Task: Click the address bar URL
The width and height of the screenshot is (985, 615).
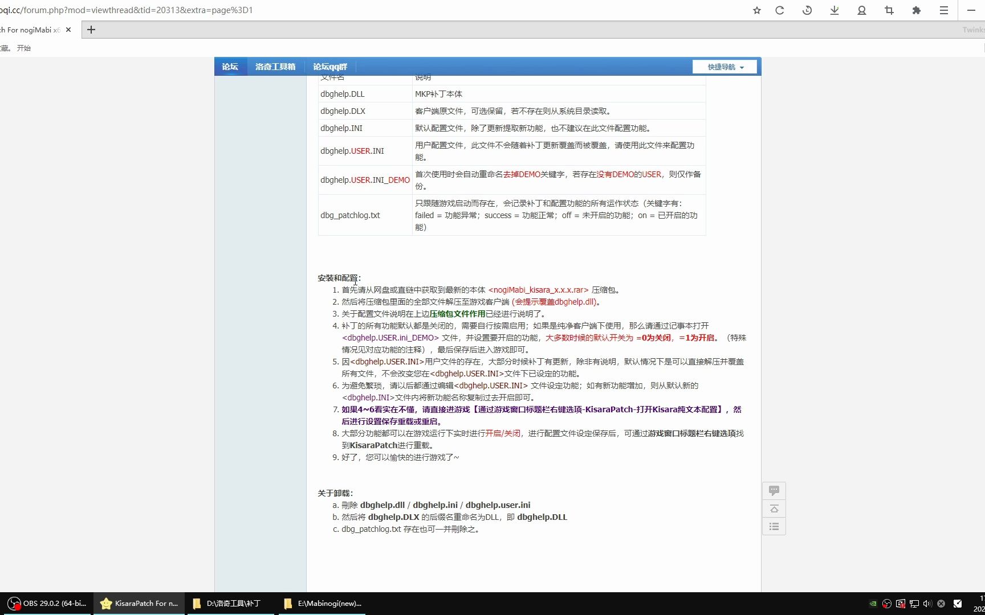Action: (127, 10)
